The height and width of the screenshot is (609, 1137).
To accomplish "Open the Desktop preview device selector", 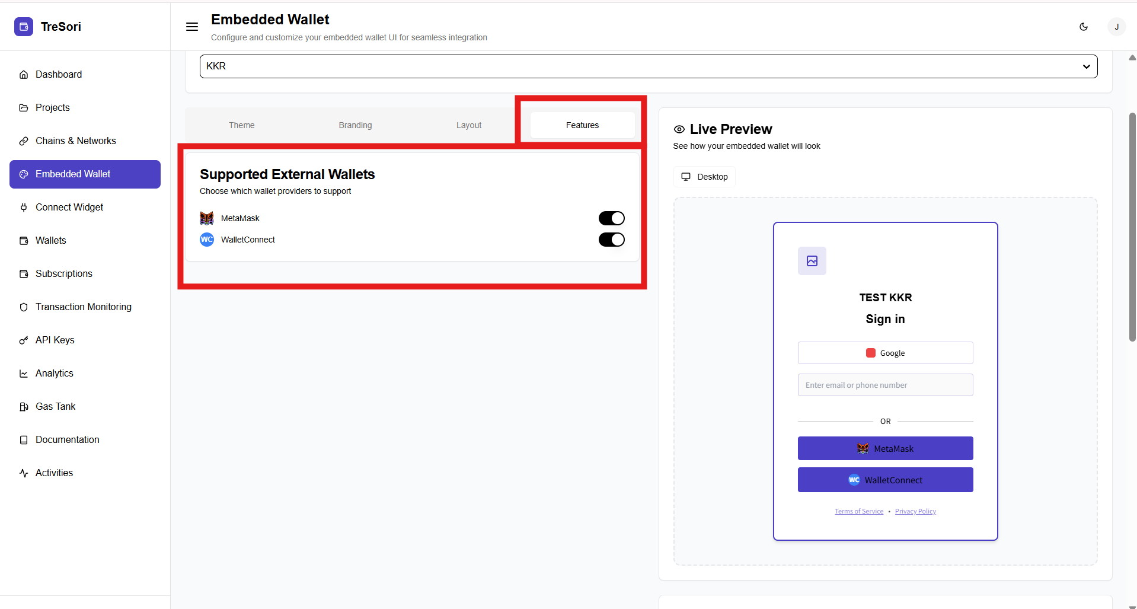I will (704, 177).
